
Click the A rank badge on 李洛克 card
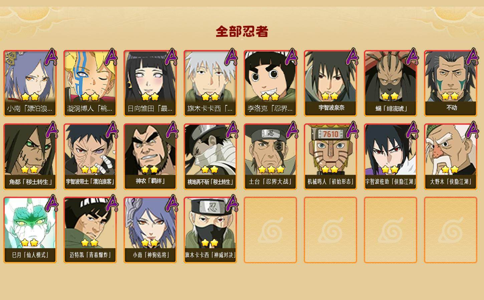291,57
